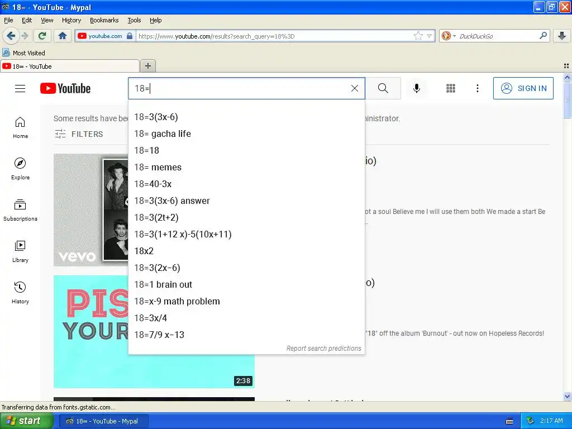Image resolution: width=572 pixels, height=429 pixels.
Task: Reload the page with the refresh icon
Action: tap(42, 36)
